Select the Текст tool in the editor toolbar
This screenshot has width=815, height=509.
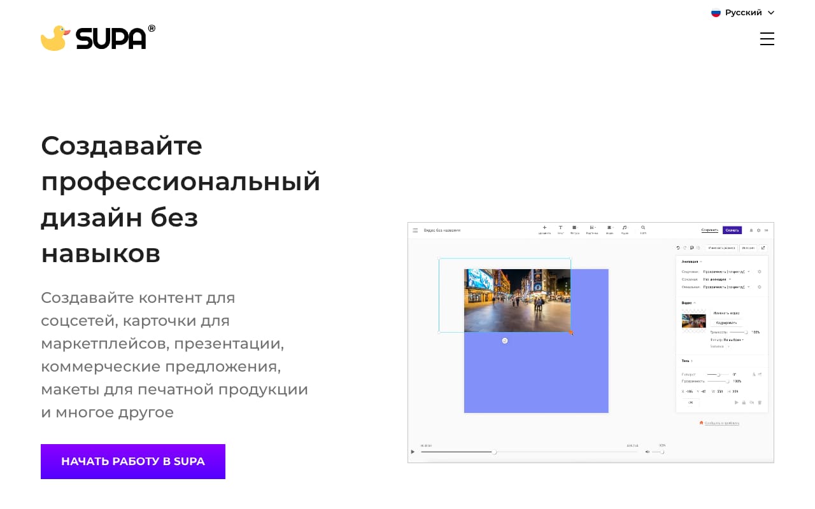point(560,230)
